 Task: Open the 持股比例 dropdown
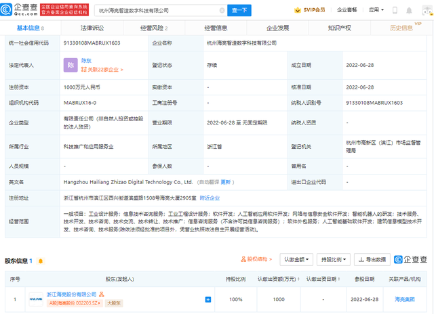[x=334, y=260]
